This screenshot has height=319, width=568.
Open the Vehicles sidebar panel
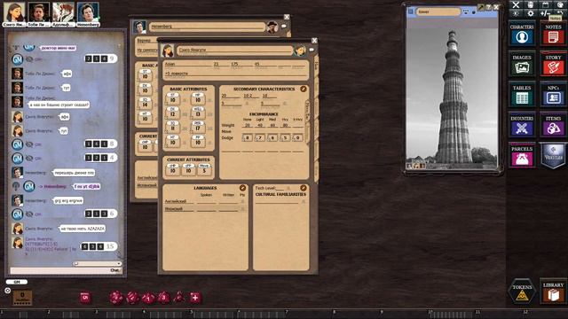point(553,156)
